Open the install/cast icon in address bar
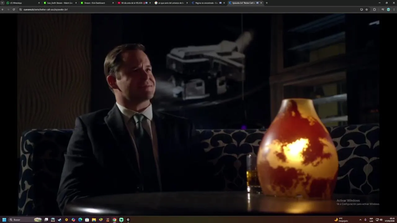The width and height of the screenshot is (397, 223). (361, 10)
